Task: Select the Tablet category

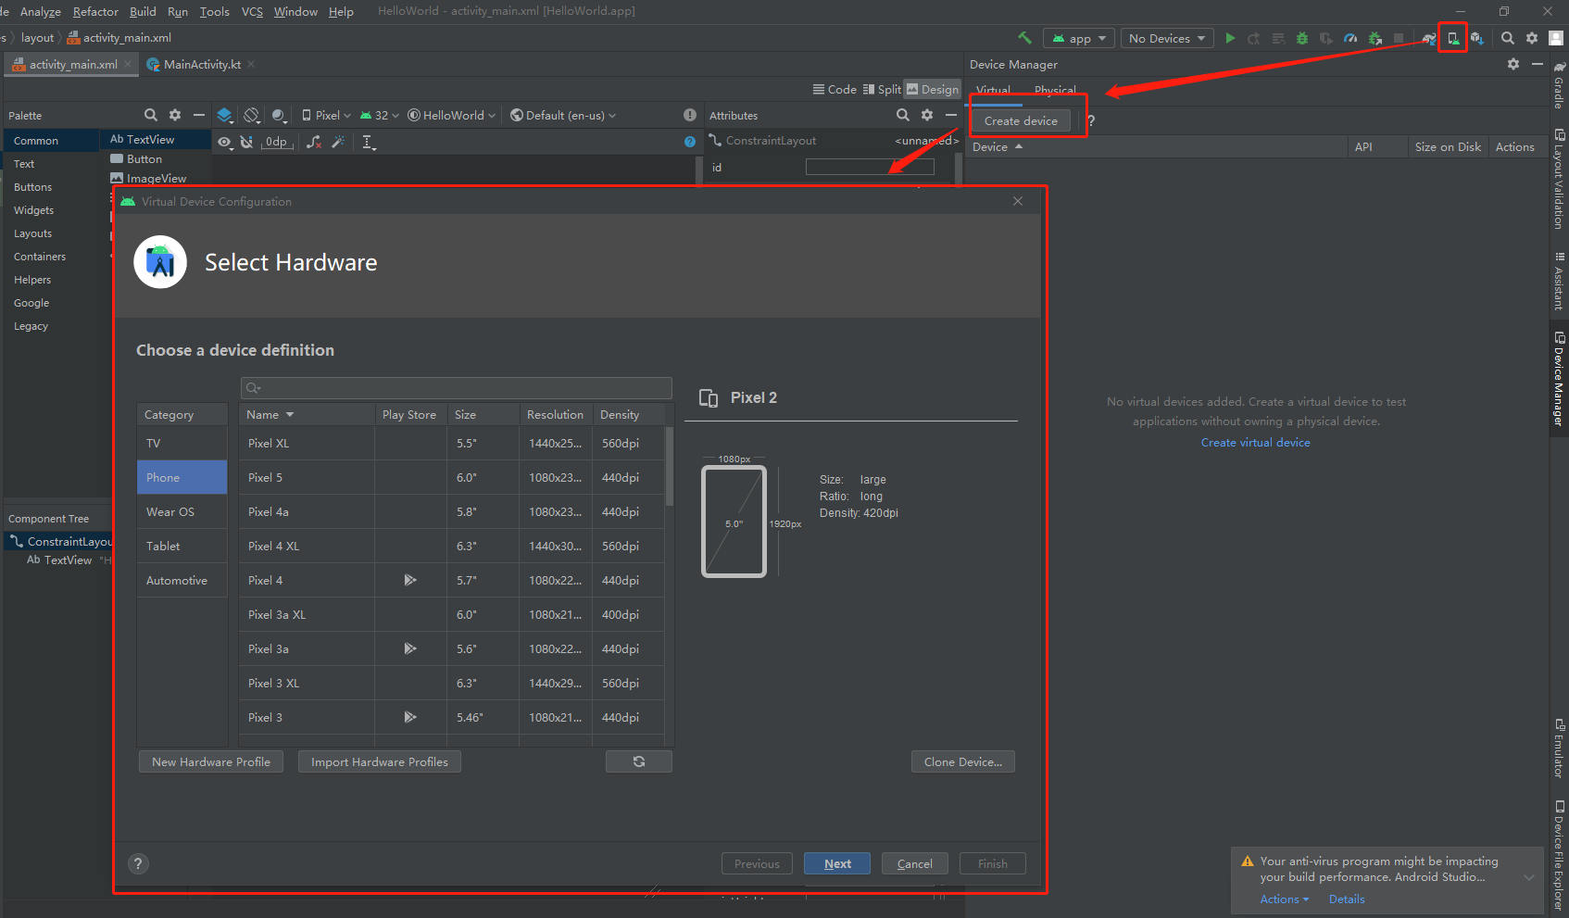Action: pos(182,546)
